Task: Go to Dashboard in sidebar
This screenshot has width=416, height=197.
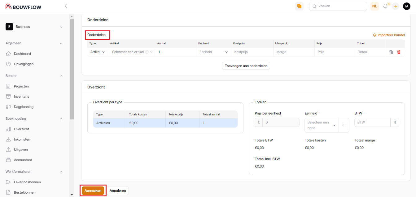Action: [22, 54]
